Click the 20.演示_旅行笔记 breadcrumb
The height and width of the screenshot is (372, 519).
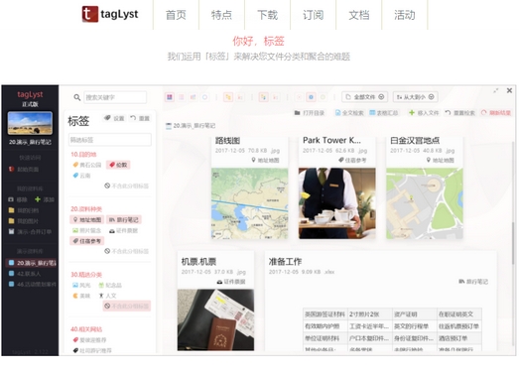[191, 126]
